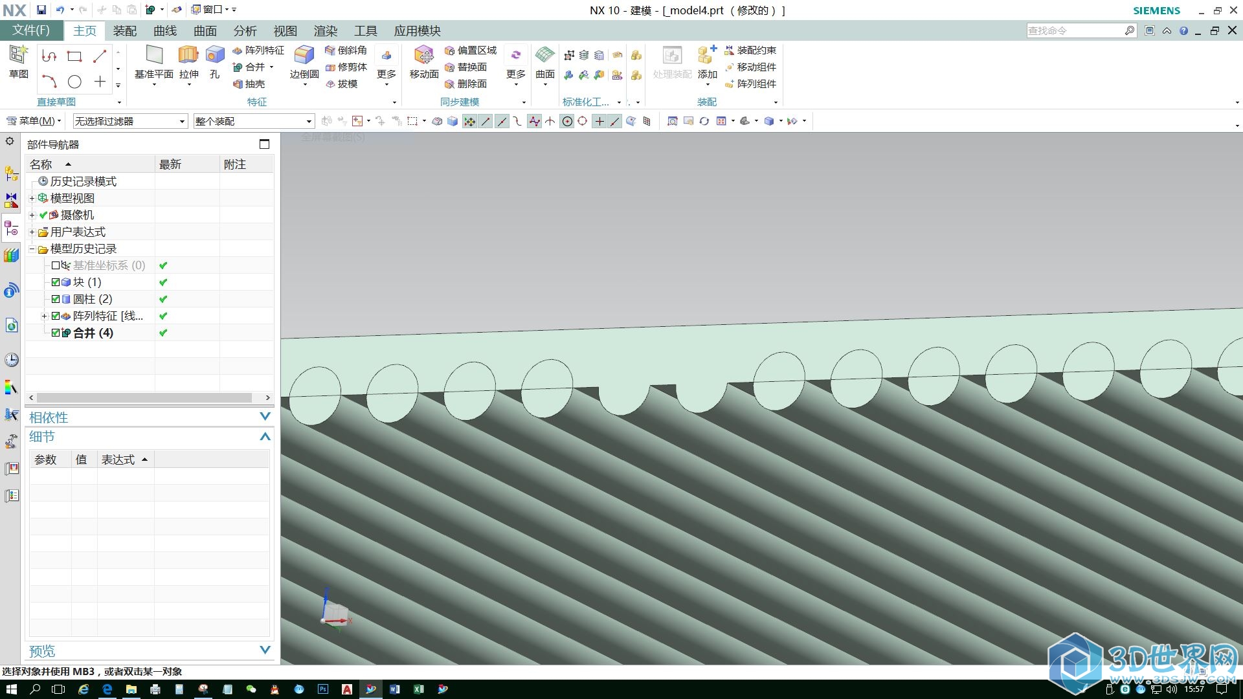Open the assembly navigator sidebar tab
The width and height of the screenshot is (1243, 699).
11,173
